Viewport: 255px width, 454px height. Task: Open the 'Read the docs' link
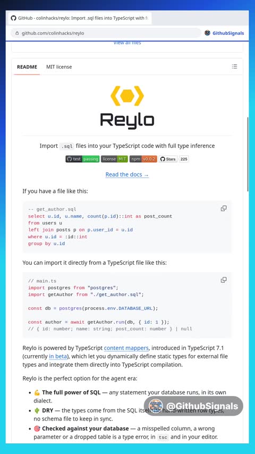127,174
